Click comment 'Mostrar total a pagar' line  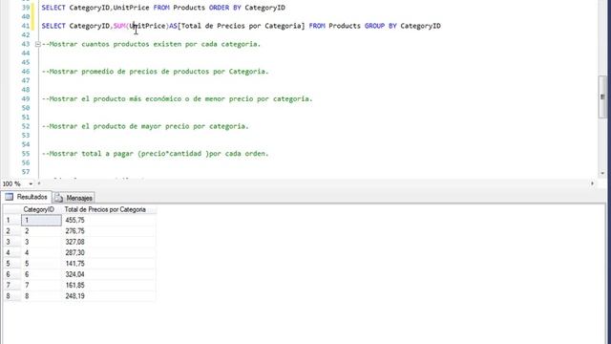coord(156,153)
